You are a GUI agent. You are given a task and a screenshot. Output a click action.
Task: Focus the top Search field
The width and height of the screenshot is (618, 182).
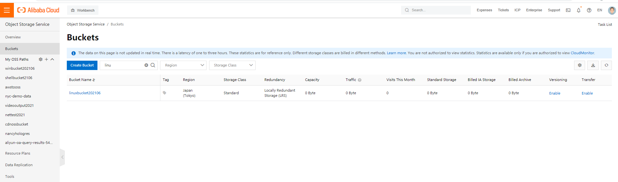[436, 10]
